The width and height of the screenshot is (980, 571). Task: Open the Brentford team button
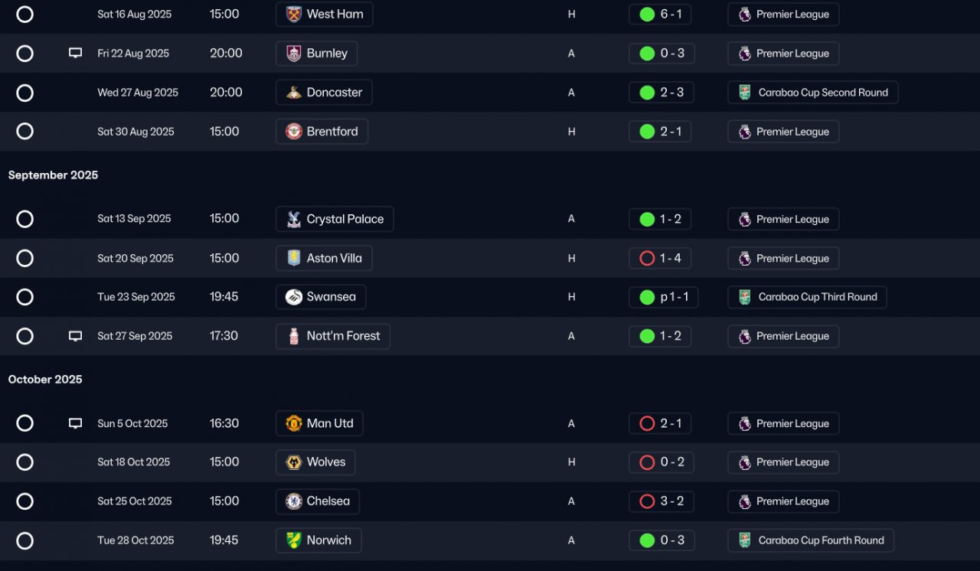pyautogui.click(x=322, y=132)
